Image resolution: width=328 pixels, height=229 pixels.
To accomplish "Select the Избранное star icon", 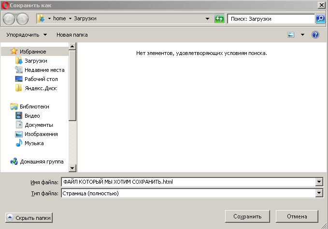I will pyautogui.click(x=14, y=51).
